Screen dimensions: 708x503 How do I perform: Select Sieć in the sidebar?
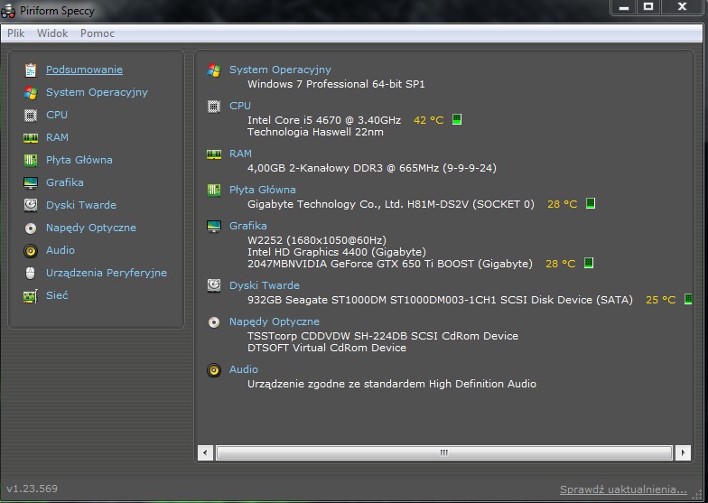(57, 295)
